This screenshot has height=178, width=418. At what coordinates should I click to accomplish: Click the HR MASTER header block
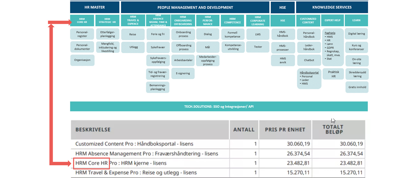tap(95, 7)
